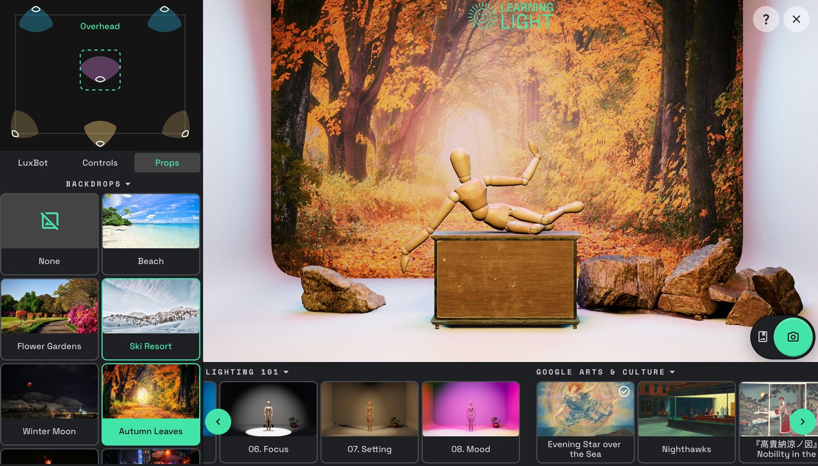The width and height of the screenshot is (818, 466).
Task: Select the front-center tan light
Action: tap(100, 134)
